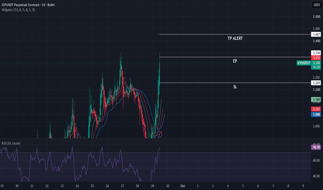Click the purple lightning bolt event icon
The width and height of the screenshot is (323, 190).
160,134
